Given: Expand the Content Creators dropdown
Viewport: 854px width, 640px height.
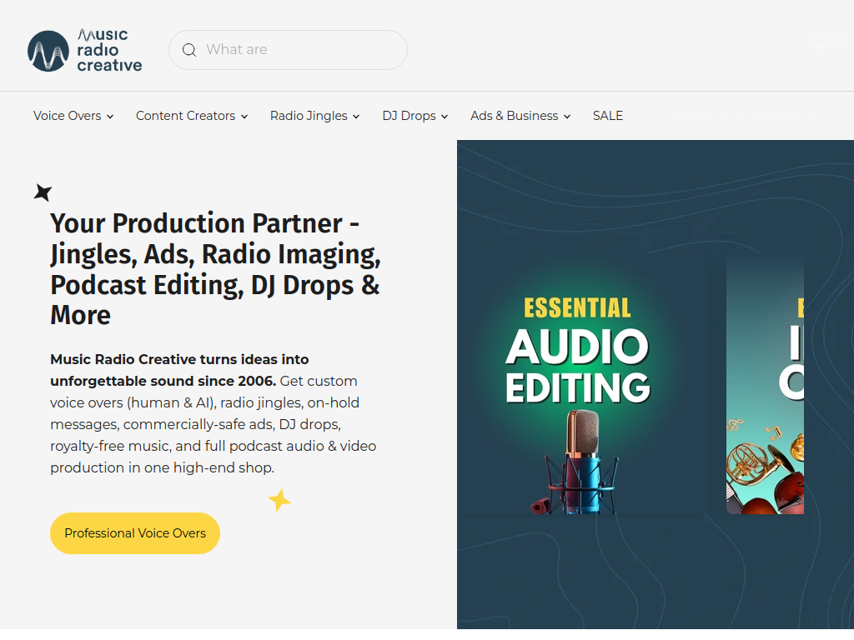Looking at the screenshot, I should pyautogui.click(x=191, y=116).
